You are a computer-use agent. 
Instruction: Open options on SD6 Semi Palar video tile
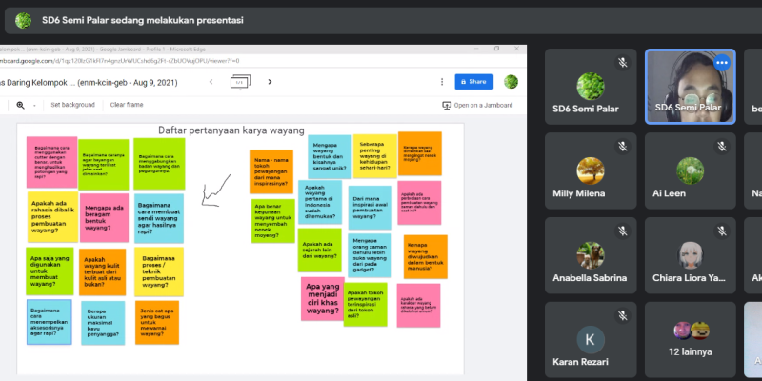722,63
